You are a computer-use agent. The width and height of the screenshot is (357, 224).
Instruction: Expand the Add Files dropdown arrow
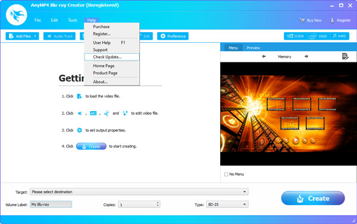click(x=35, y=36)
